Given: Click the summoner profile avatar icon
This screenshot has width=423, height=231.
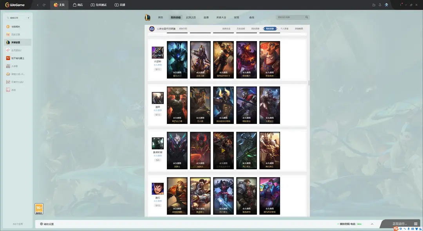Looking at the screenshot, I should pos(152,29).
